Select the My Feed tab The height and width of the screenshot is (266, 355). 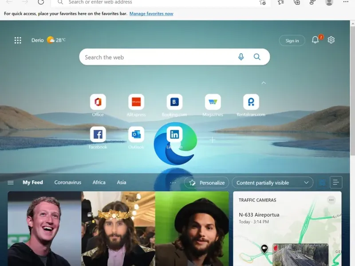point(32,182)
